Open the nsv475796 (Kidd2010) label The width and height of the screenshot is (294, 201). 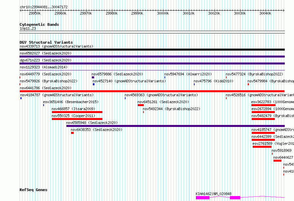213,81
